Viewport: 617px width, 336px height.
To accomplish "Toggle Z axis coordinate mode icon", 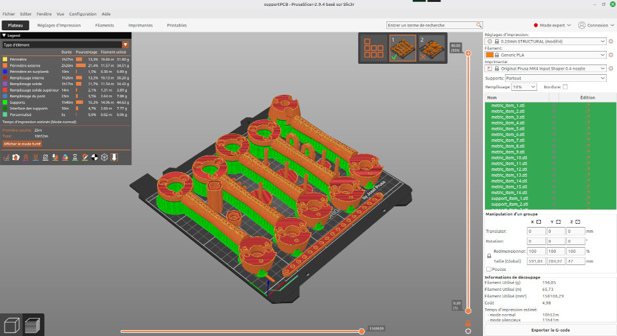I will [578, 222].
